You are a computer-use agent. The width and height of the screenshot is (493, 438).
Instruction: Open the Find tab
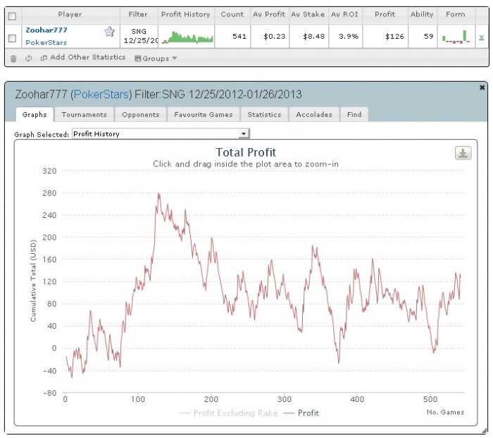tap(354, 115)
